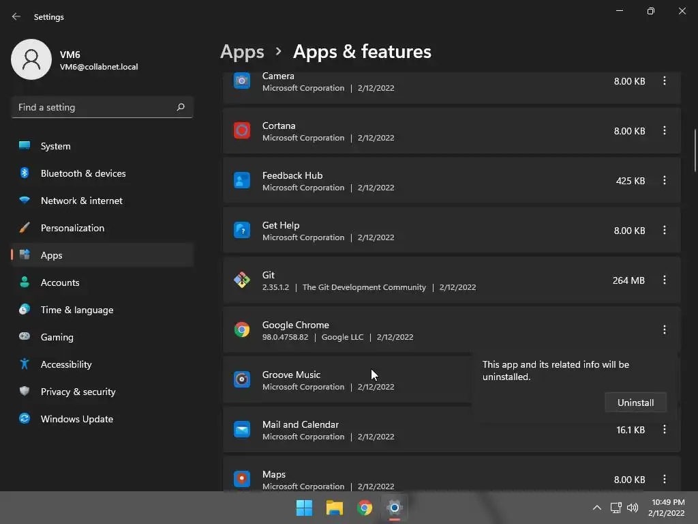Click VM6@collabnet.local account text
The height and width of the screenshot is (524, 698).
click(x=99, y=67)
